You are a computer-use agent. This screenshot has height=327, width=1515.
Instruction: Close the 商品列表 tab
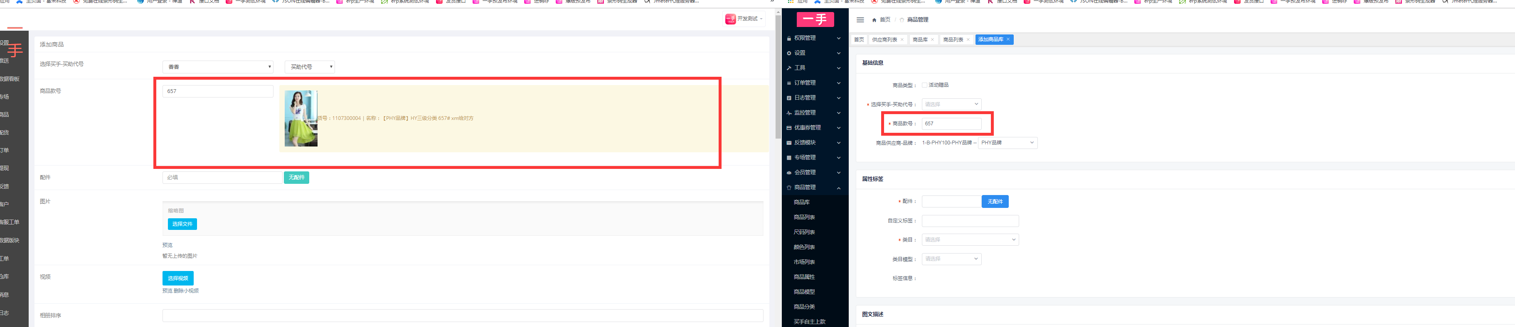(x=968, y=40)
